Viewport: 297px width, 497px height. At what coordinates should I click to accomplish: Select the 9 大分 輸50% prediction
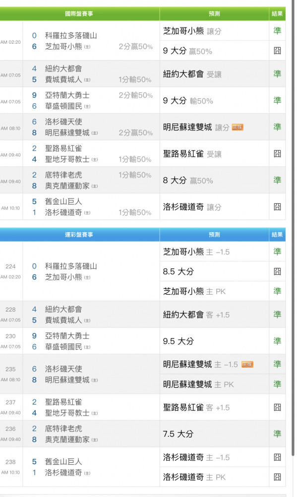point(188,101)
